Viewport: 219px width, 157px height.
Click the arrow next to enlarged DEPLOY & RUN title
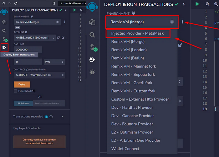[184, 4]
